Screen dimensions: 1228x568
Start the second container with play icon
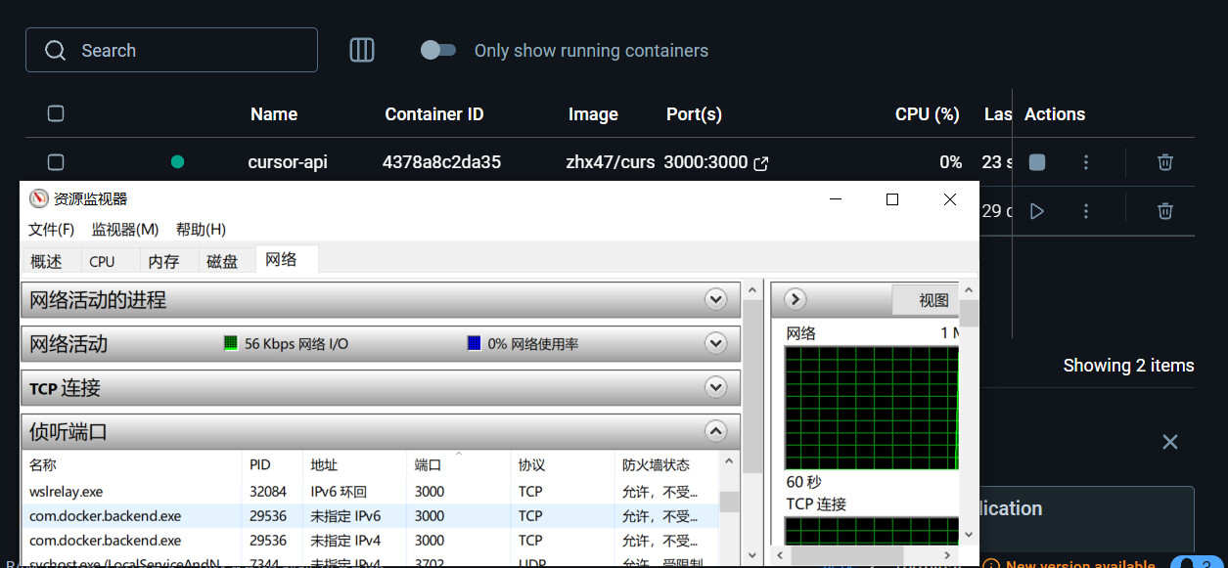click(x=1037, y=211)
